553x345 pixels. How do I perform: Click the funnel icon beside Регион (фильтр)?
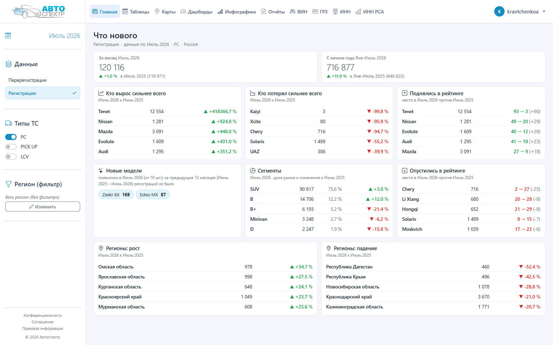click(9, 184)
